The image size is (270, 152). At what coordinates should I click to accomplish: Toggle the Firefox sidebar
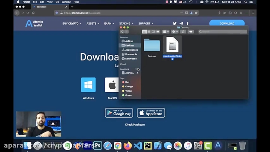click(x=230, y=13)
